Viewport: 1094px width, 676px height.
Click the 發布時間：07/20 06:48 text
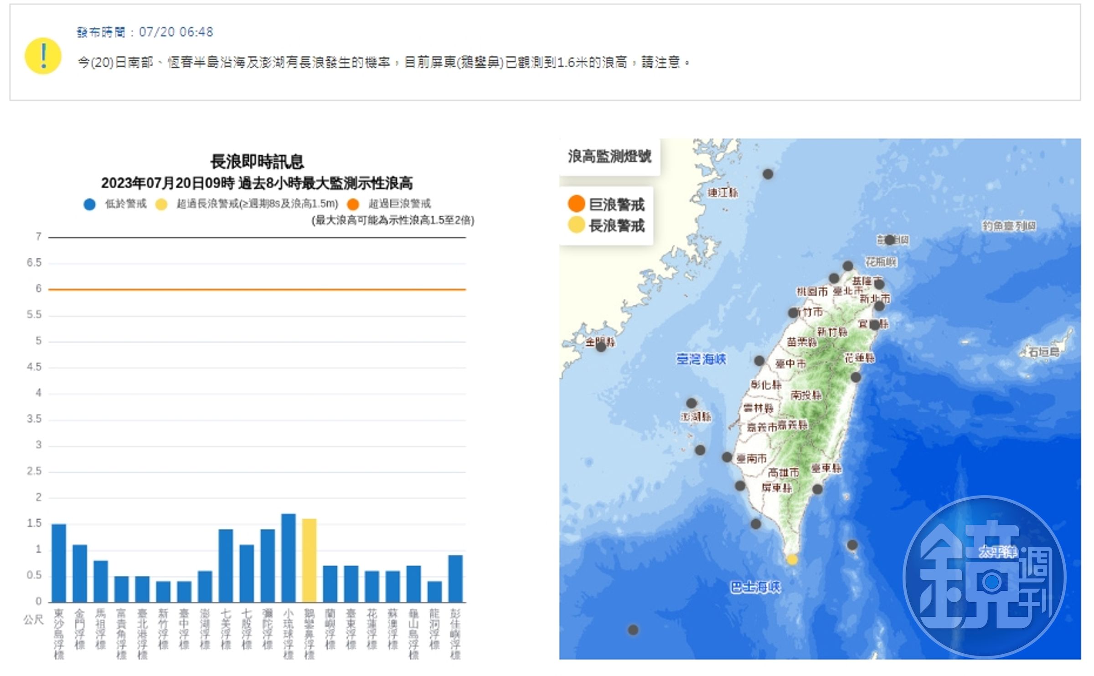145,32
